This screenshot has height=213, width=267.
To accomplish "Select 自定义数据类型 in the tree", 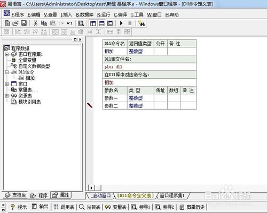I will coord(34,66).
